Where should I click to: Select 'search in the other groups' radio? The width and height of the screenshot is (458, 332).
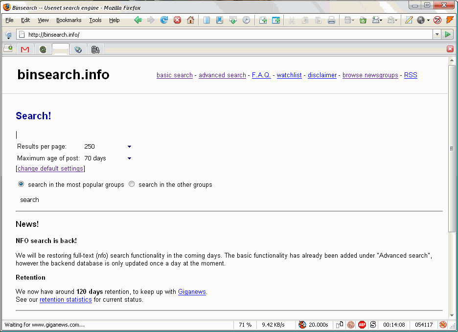132,184
